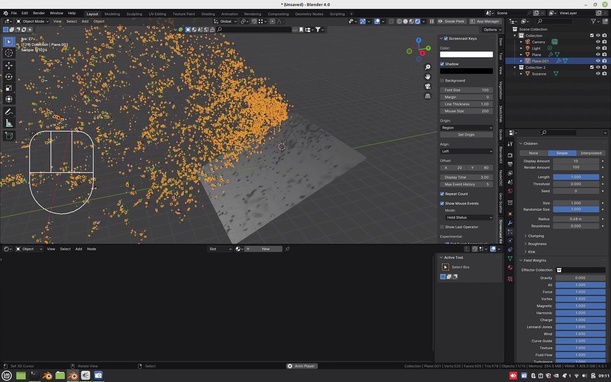Open the Render menu
The width and height of the screenshot is (611, 382).
click(x=39, y=13)
